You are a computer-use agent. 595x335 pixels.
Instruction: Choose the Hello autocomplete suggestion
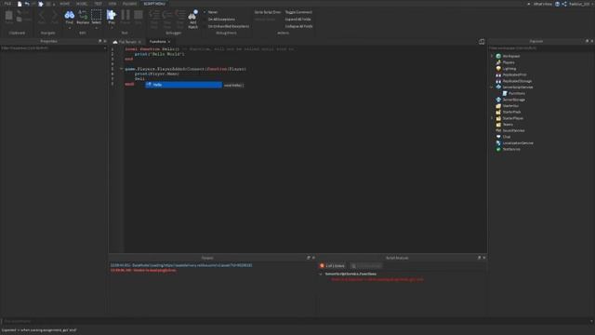(184, 85)
